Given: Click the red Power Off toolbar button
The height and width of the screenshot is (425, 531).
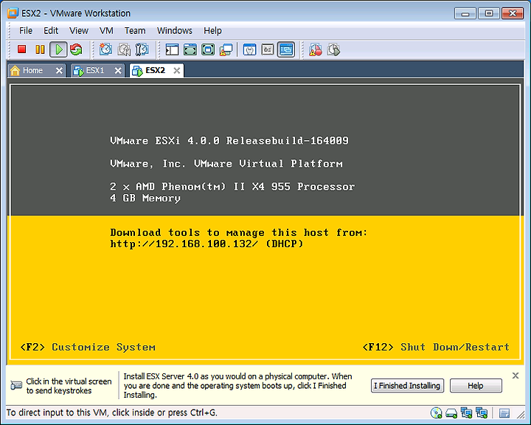Looking at the screenshot, I should (x=22, y=49).
